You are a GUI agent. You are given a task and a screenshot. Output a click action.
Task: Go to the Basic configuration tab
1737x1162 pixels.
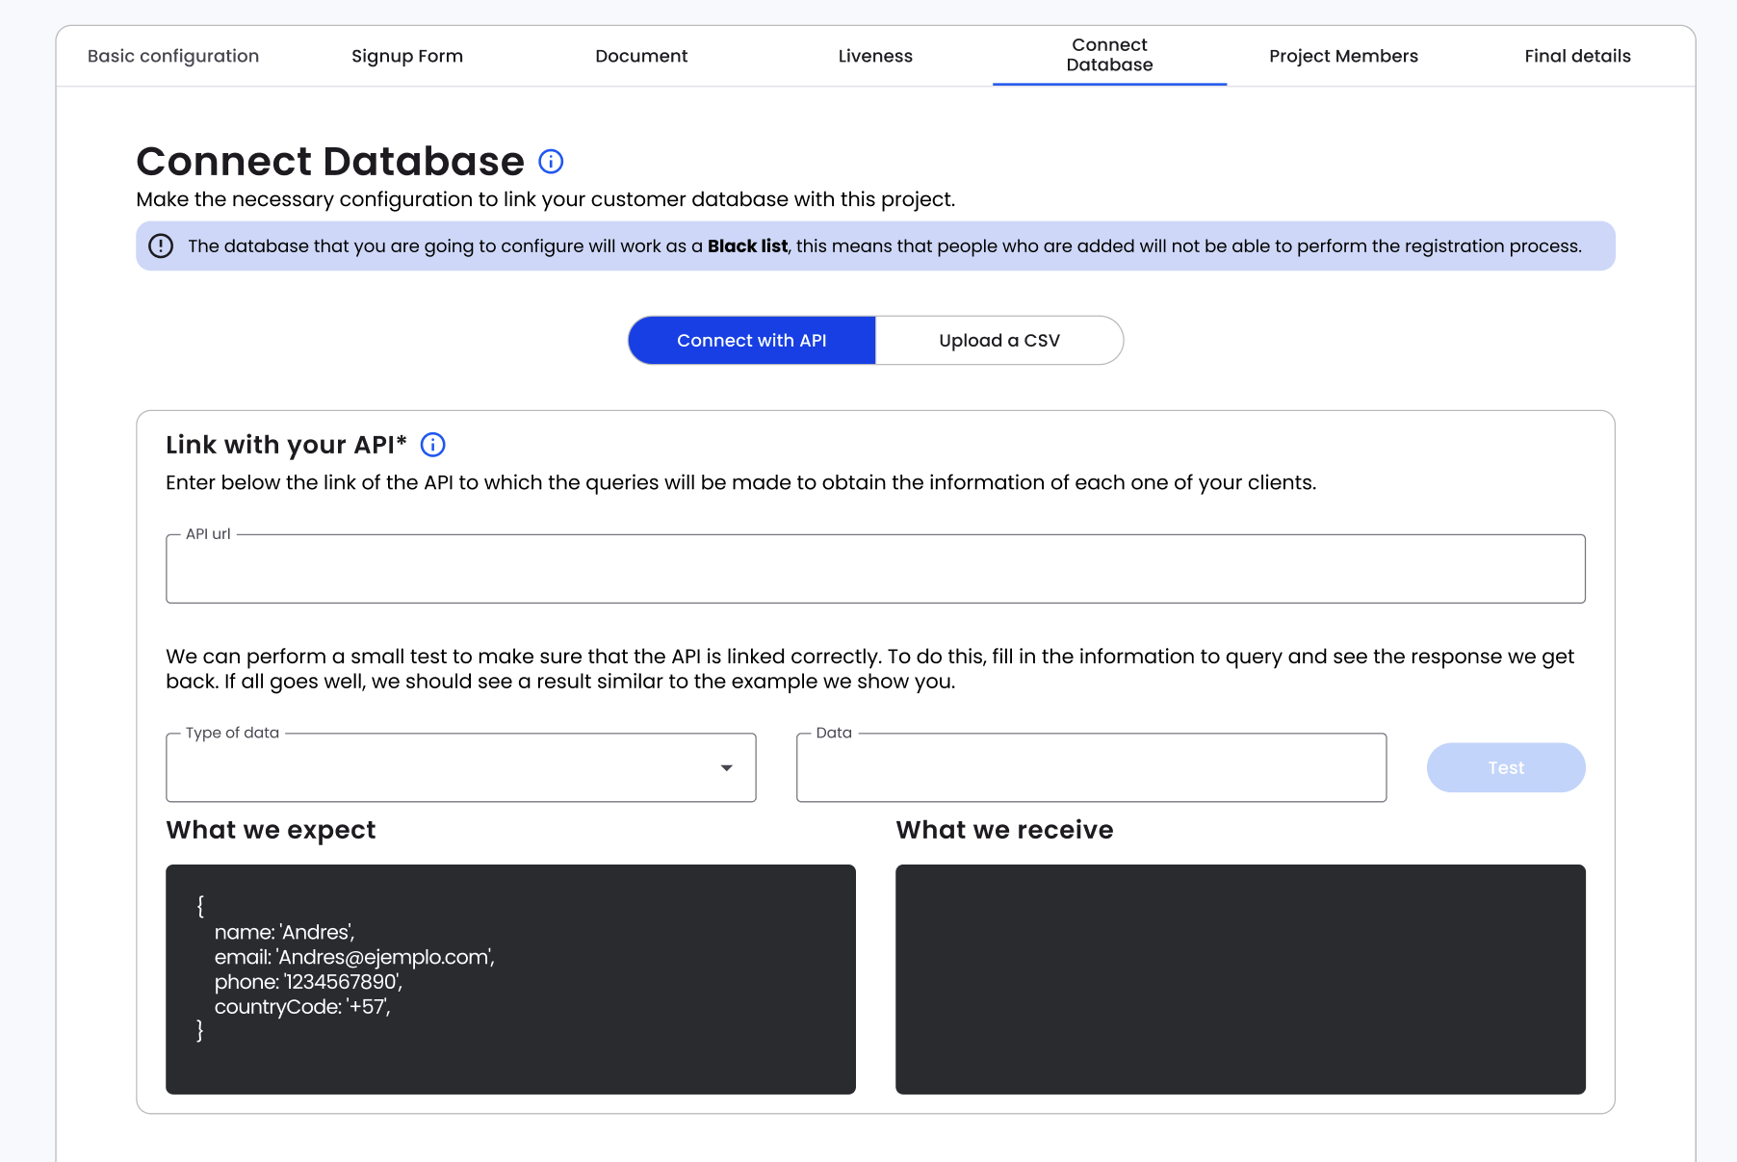click(173, 56)
